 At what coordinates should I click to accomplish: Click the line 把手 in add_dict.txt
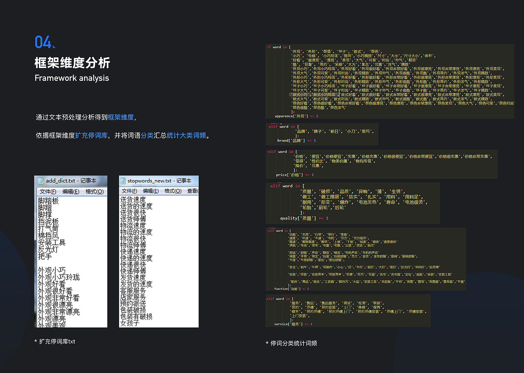point(45,257)
